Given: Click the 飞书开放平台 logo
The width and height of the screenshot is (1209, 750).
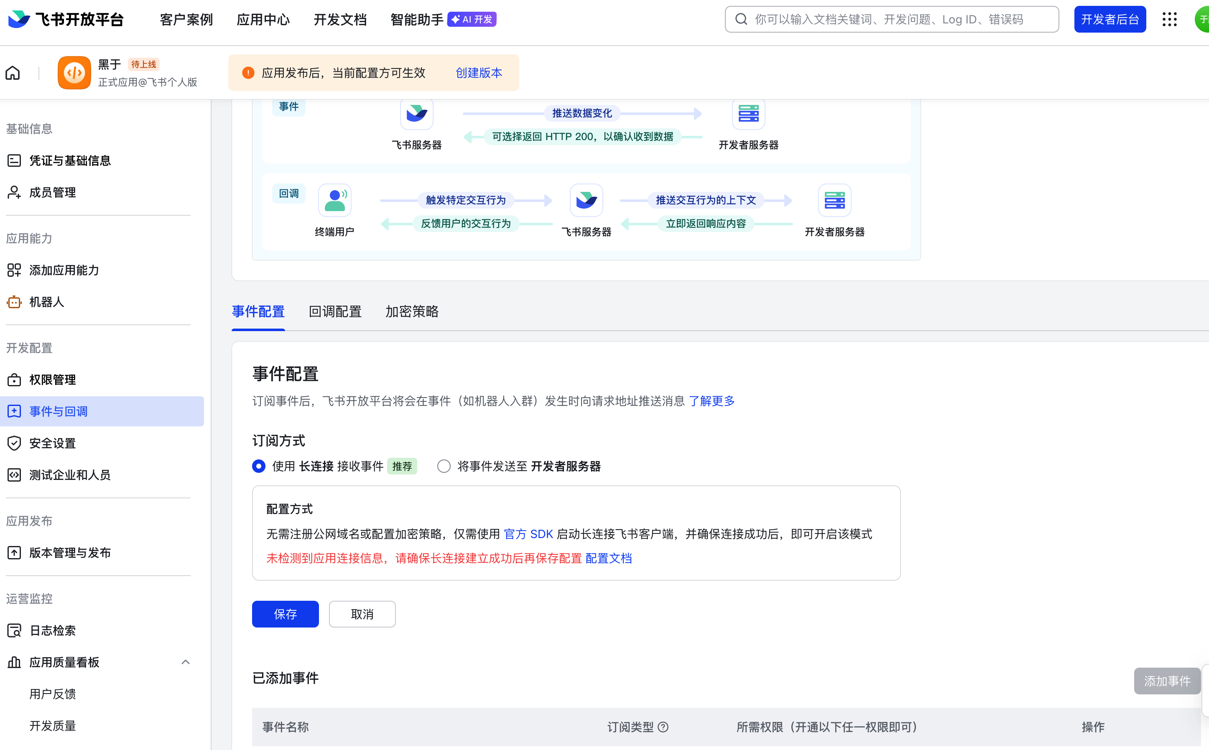Looking at the screenshot, I should pyautogui.click(x=66, y=19).
